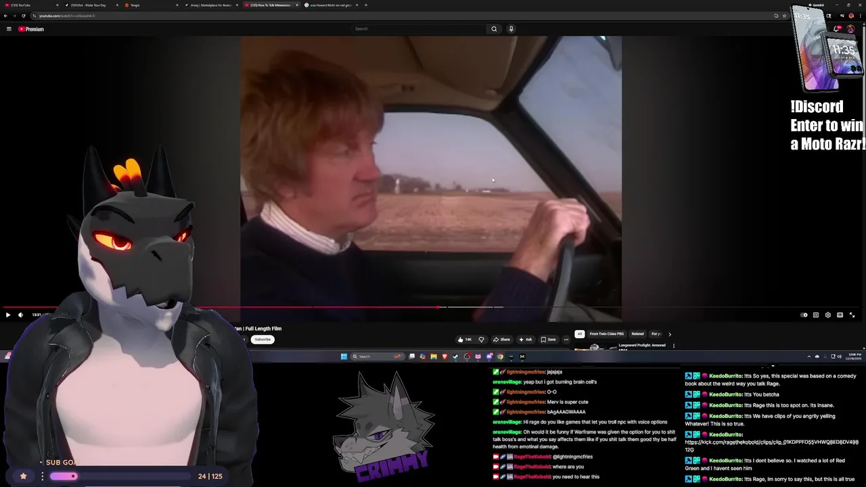Viewport: 866px width, 487px height.
Task: Dislike the video
Action: [x=481, y=340]
